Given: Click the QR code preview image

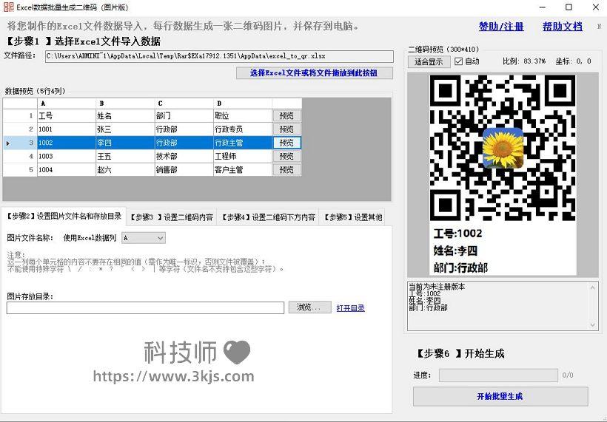Looking at the screenshot, I should click(503, 174).
